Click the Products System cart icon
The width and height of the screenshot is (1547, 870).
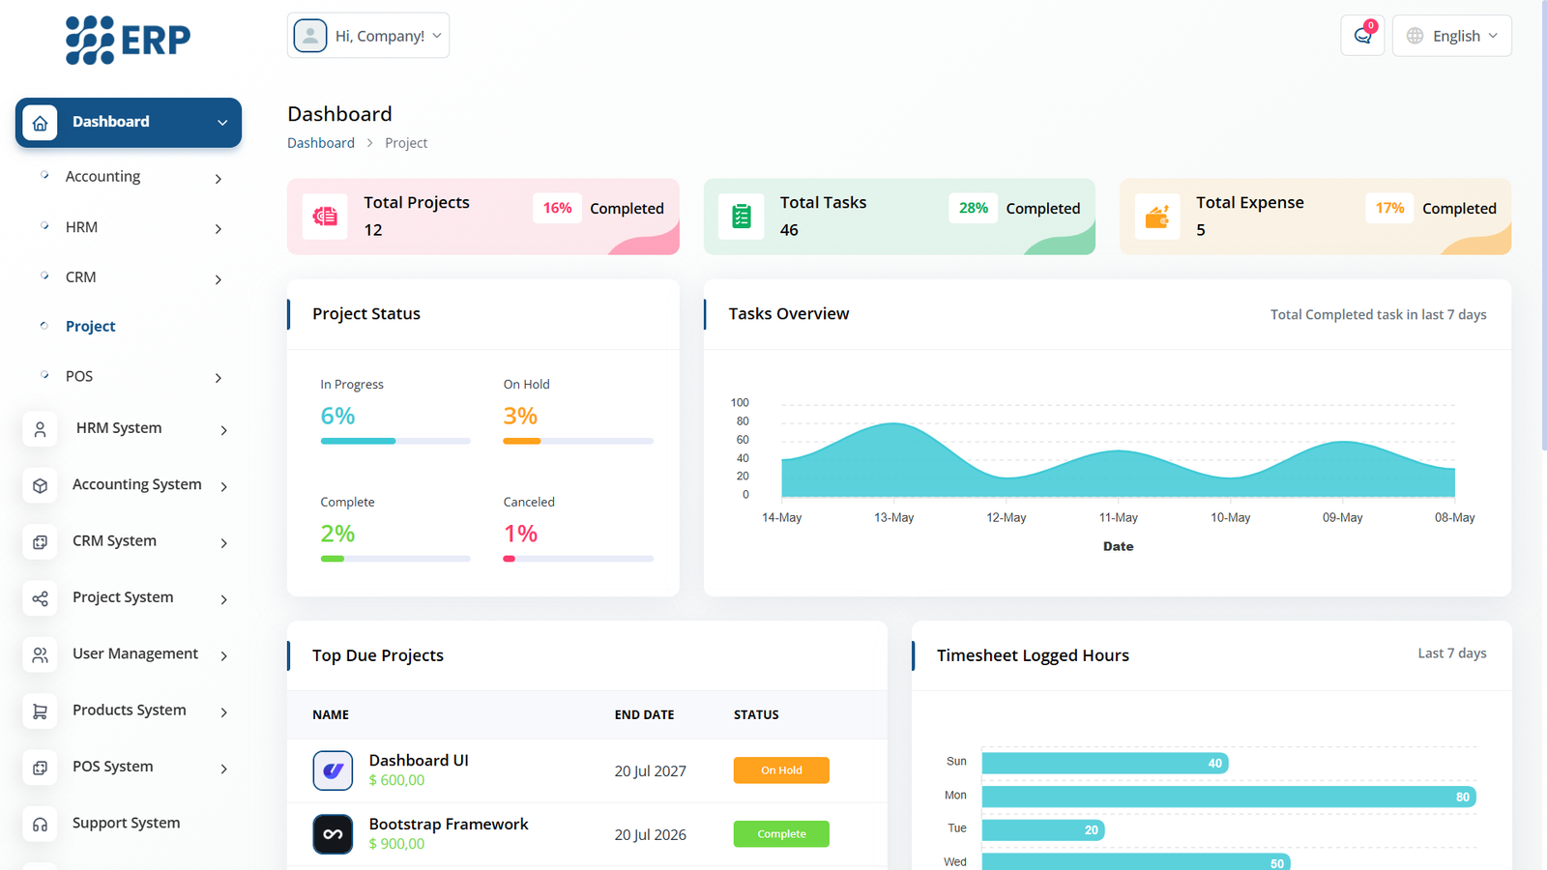click(x=40, y=711)
